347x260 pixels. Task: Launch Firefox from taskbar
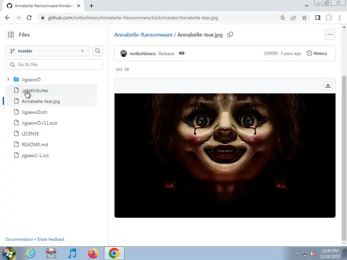(x=93, y=253)
